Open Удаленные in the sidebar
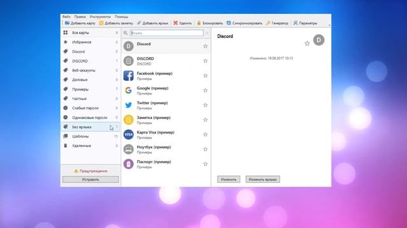Viewport: 407px width, 228px height. [90, 146]
